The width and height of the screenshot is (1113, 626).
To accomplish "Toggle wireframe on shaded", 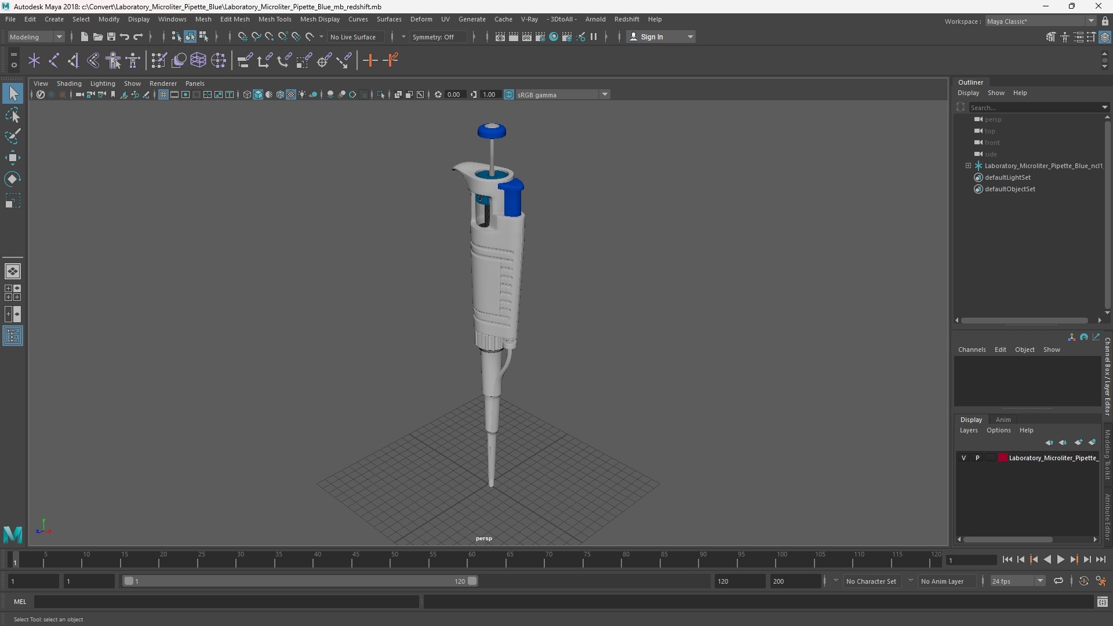I will coord(280,94).
